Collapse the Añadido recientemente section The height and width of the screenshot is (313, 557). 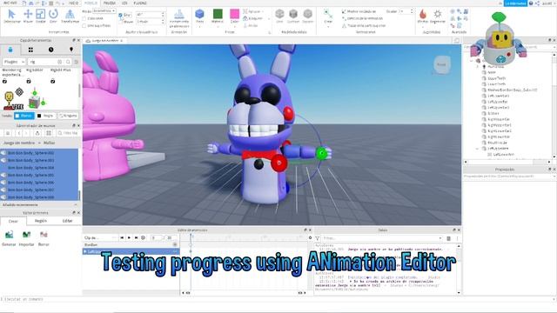pos(76,205)
